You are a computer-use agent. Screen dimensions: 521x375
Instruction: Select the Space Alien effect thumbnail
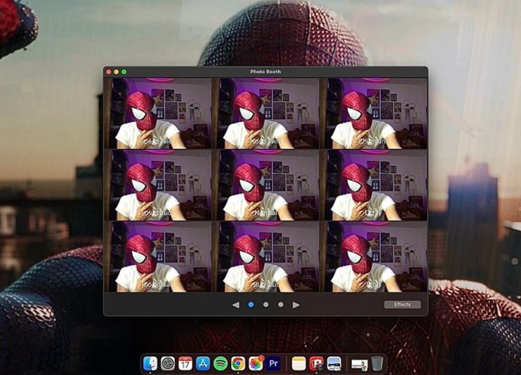(158, 114)
